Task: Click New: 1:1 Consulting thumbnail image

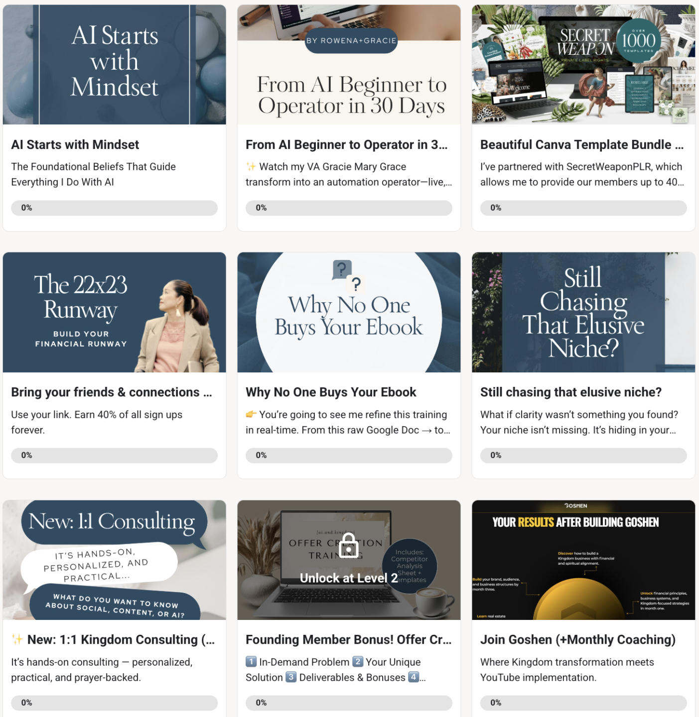Action: click(115, 560)
